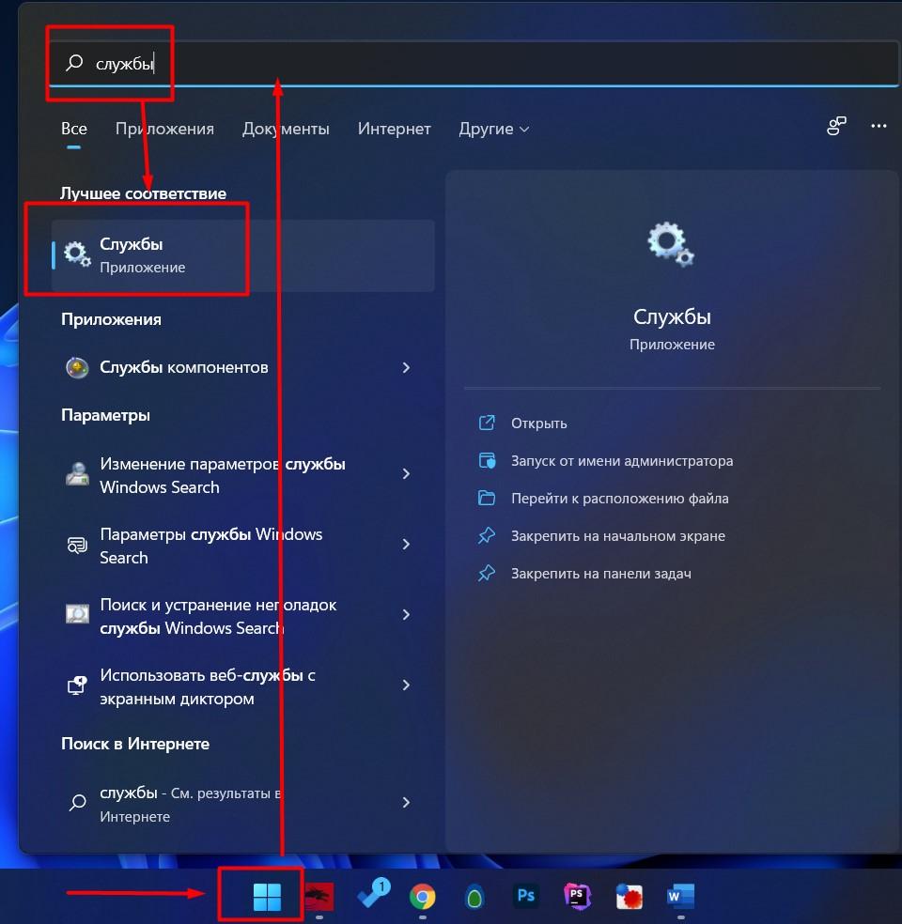Choose 'Перейти к расположению файла'
The height and width of the screenshot is (924, 902).
pyautogui.click(x=619, y=499)
